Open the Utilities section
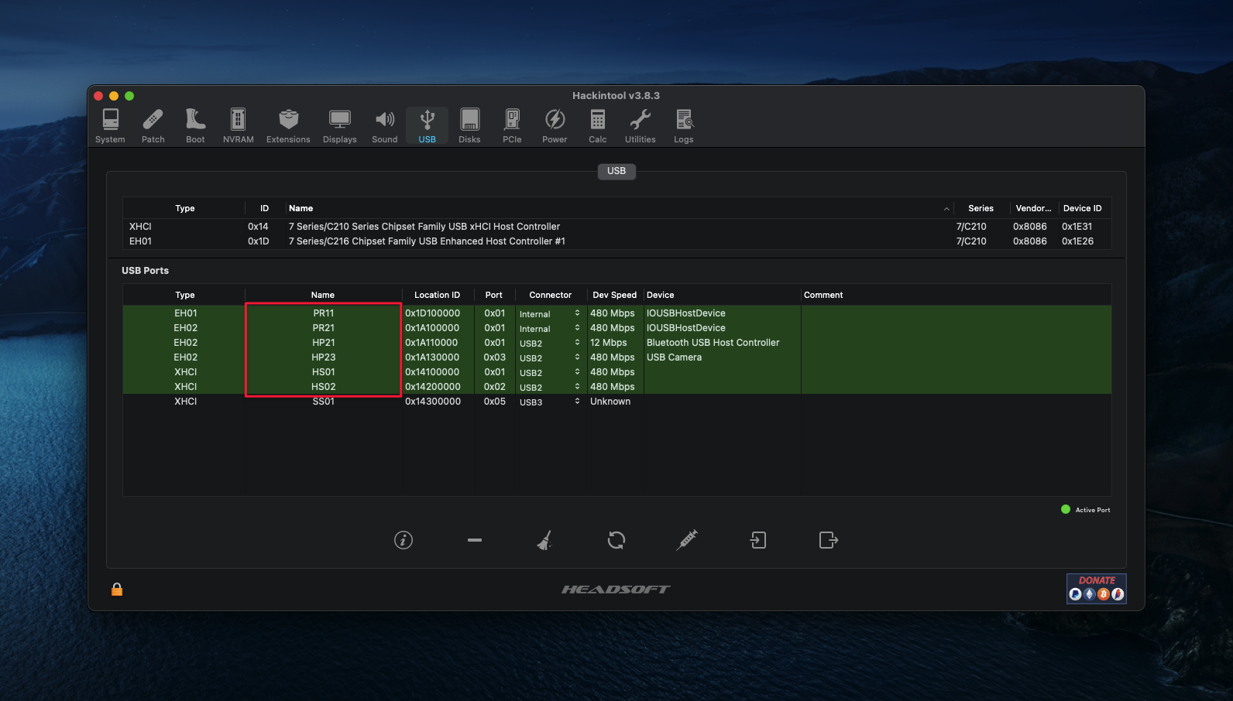This screenshot has width=1233, height=701. coord(640,126)
